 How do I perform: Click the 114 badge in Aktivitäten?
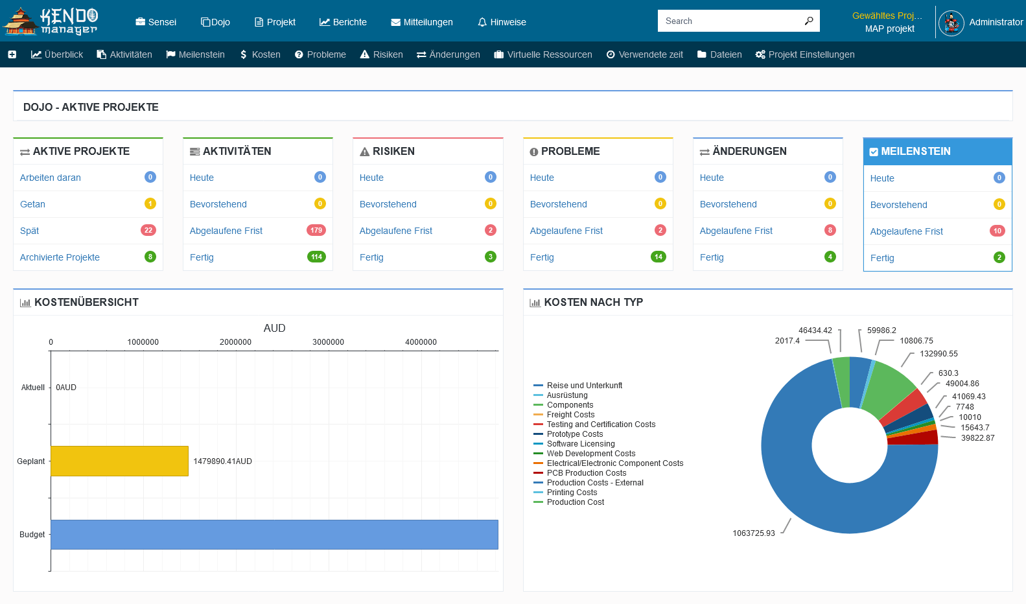pos(316,257)
